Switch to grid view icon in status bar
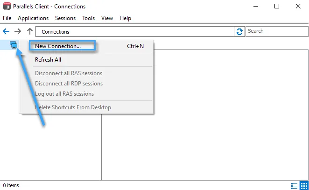This screenshot has width=309, height=190. tap(304, 186)
